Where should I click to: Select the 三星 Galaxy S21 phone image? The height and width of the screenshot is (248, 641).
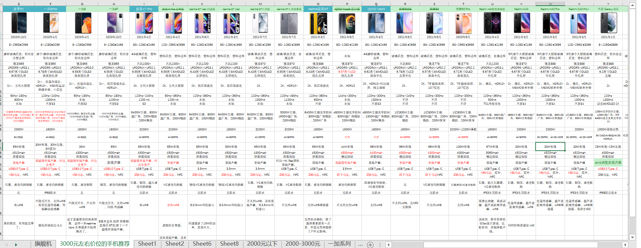tap(608, 23)
